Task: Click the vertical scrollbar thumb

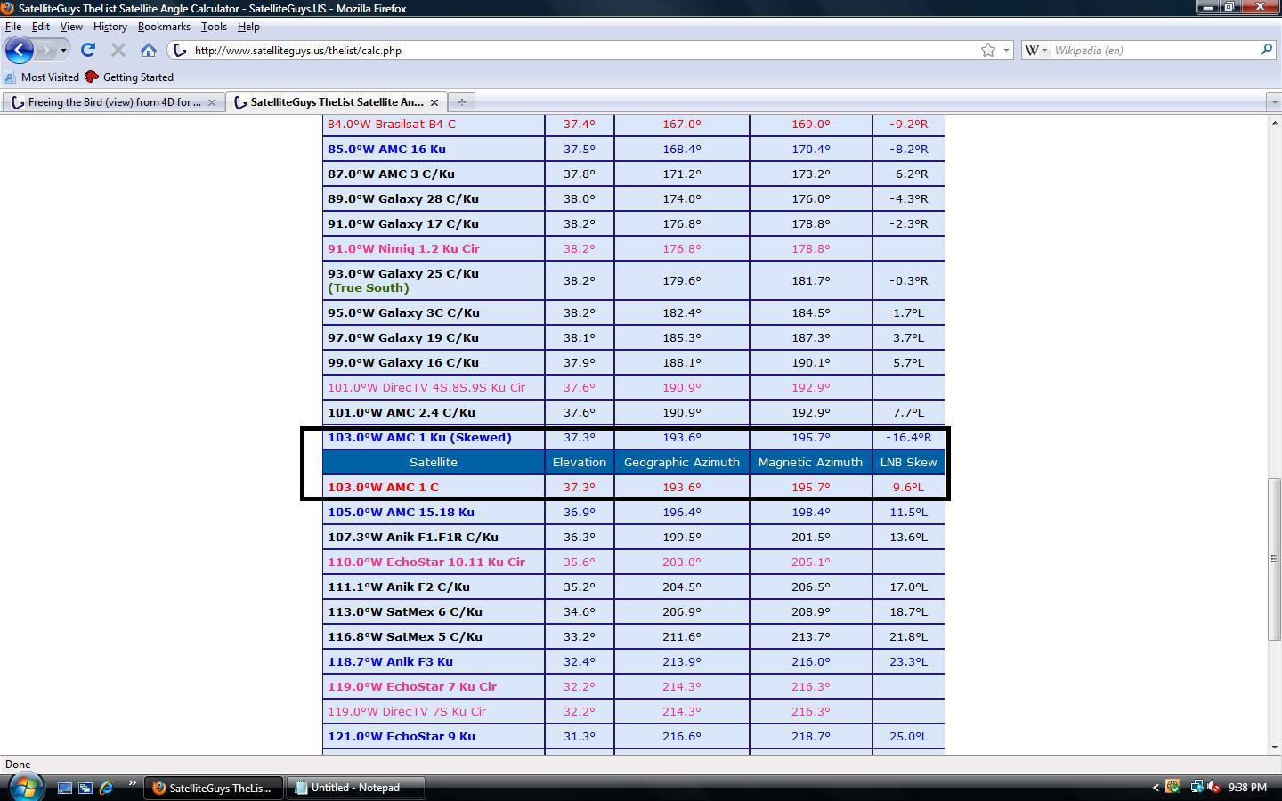Action: coord(1274,558)
